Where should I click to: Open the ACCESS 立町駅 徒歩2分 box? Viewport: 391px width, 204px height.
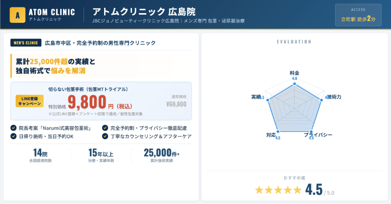click(358, 15)
